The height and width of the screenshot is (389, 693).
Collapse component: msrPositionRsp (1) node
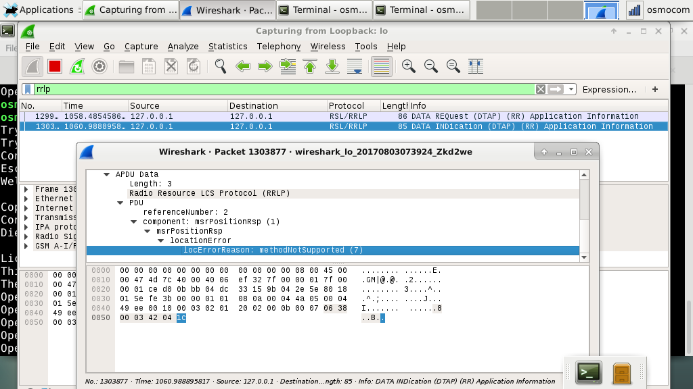tap(134, 222)
